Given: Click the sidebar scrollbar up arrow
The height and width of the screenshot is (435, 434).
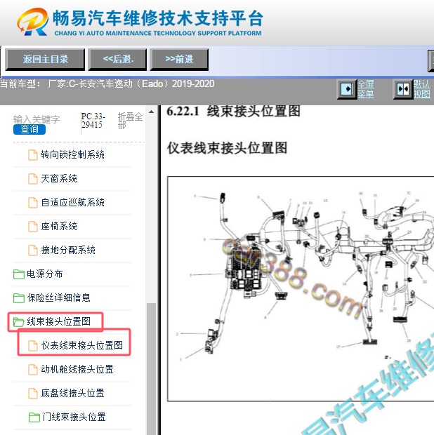Looking at the screenshot, I should [x=151, y=112].
